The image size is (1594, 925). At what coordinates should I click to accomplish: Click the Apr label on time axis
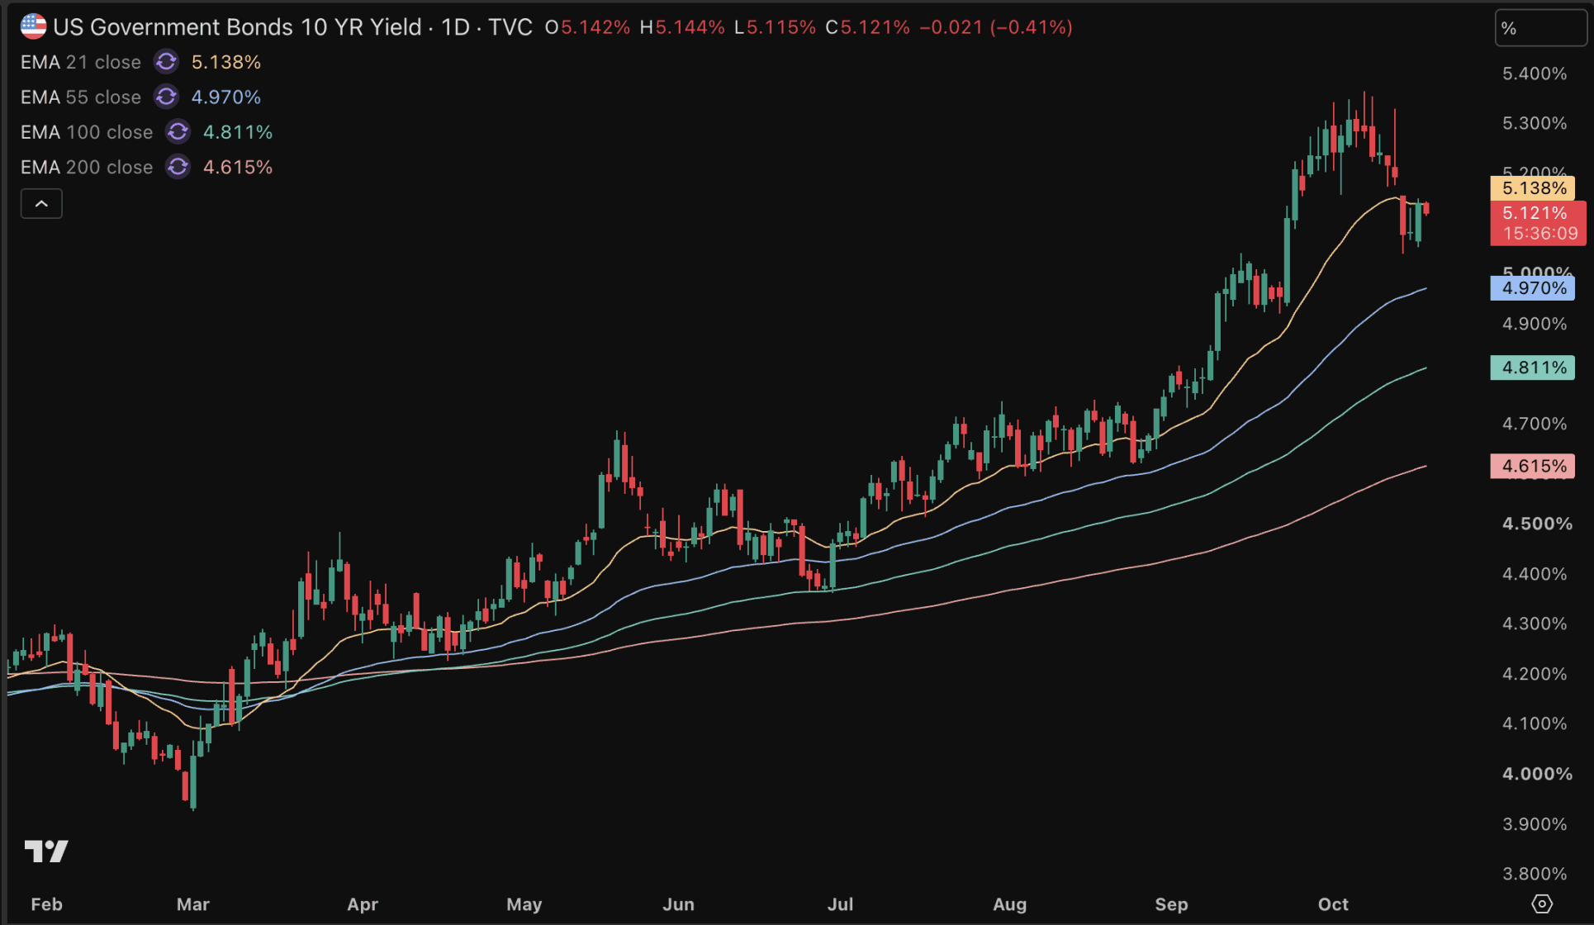[x=363, y=904]
